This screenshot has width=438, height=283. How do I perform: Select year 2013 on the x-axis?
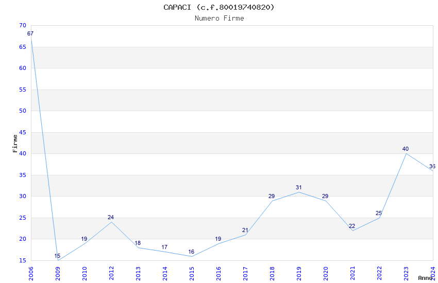[x=138, y=273]
